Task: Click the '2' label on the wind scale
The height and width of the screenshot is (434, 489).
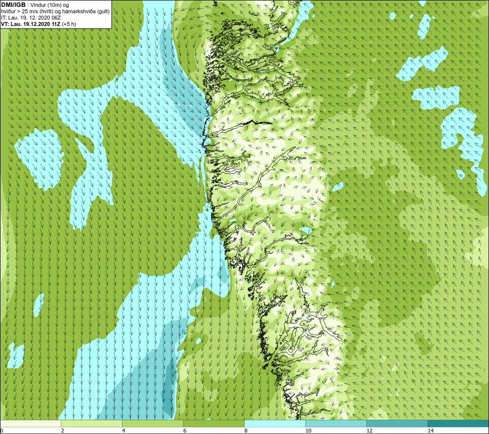Action: tap(63, 431)
